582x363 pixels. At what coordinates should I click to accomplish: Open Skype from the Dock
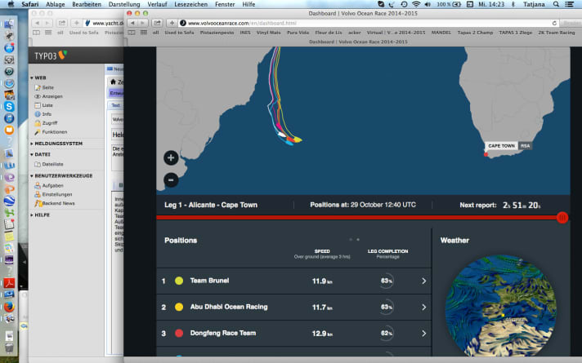click(x=9, y=107)
